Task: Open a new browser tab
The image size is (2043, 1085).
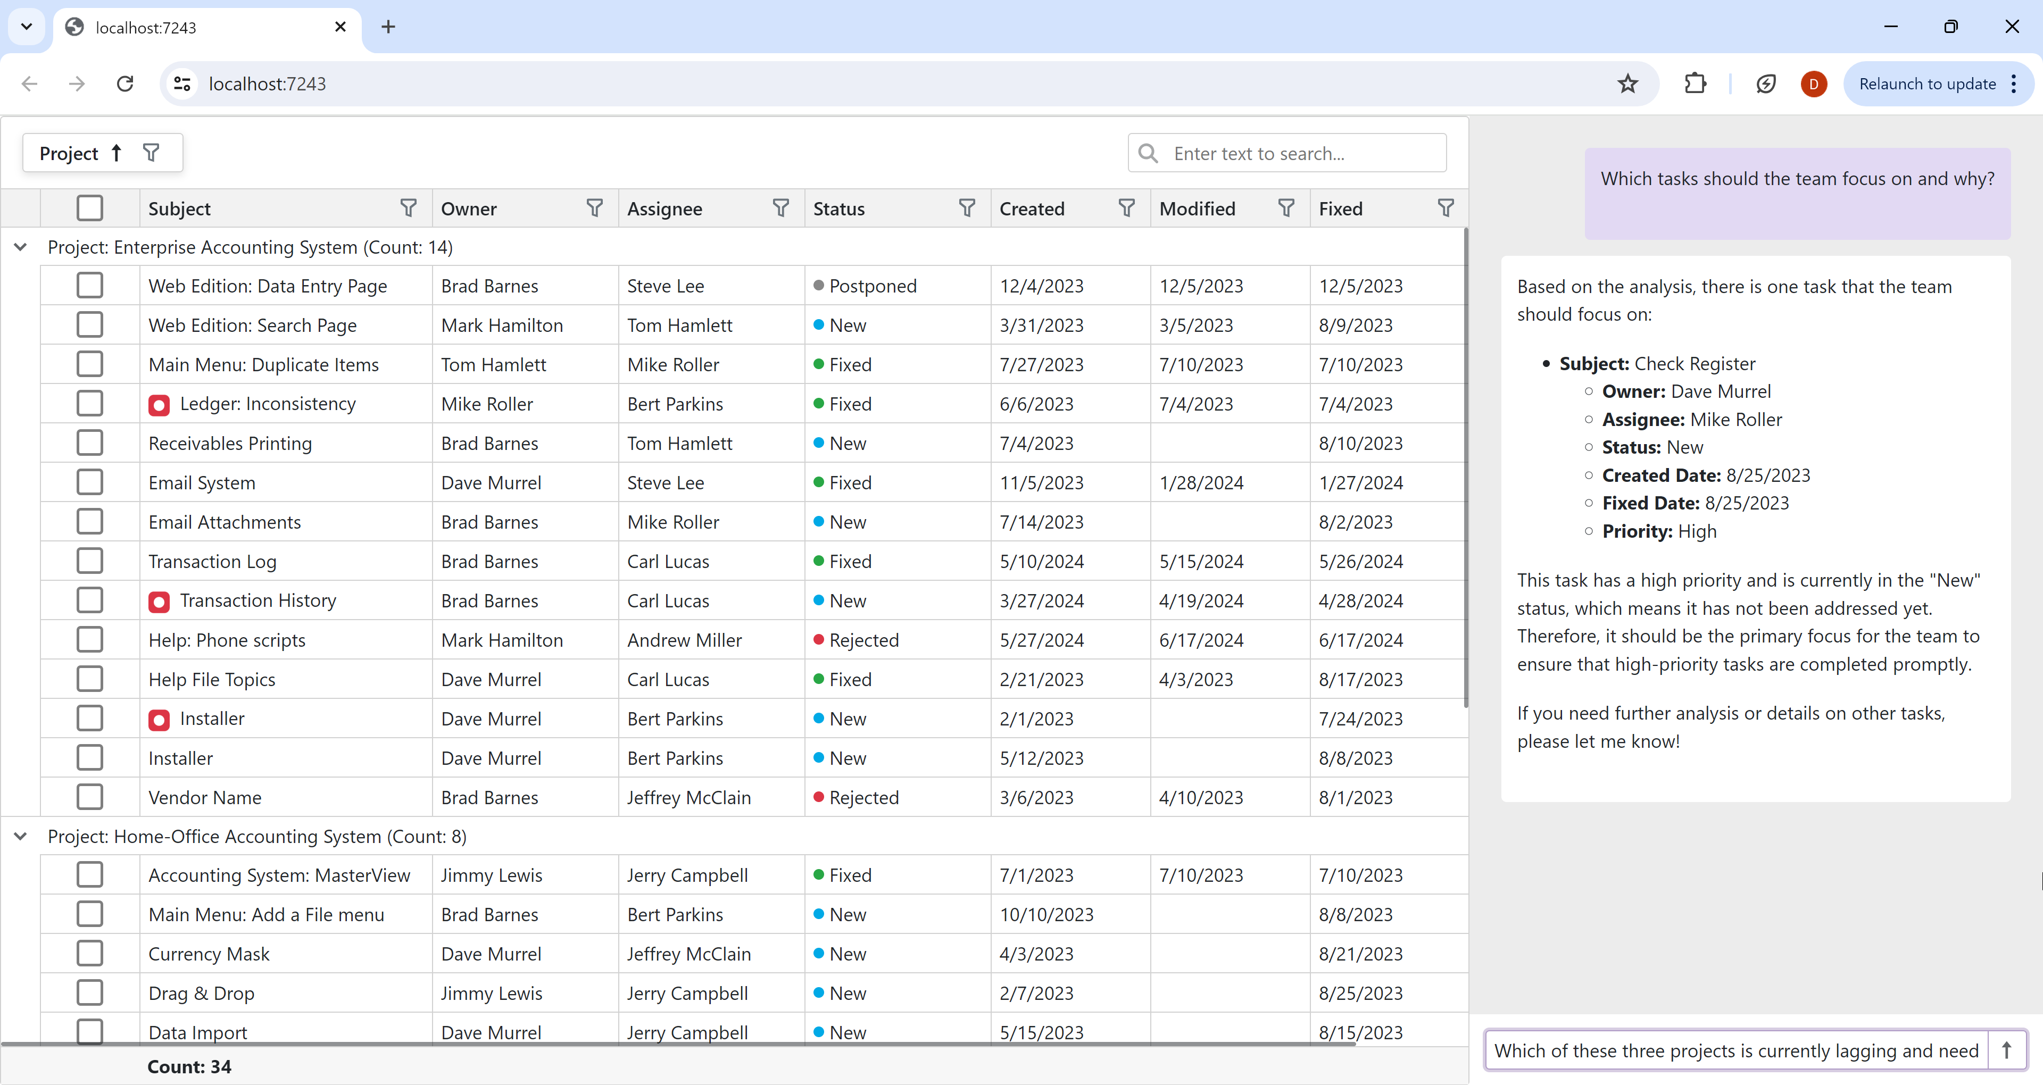Action: tap(388, 27)
